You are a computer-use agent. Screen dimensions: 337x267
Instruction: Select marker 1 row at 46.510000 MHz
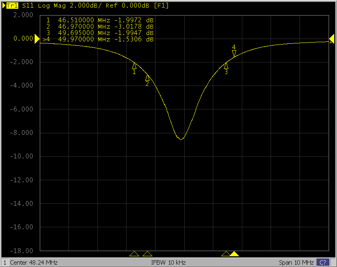click(x=99, y=20)
